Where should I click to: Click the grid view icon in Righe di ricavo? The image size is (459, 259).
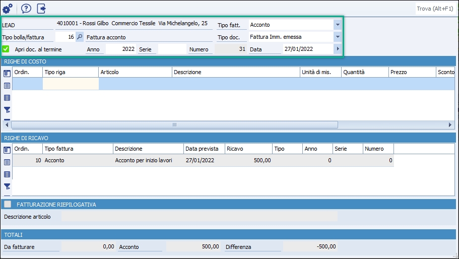point(7,174)
